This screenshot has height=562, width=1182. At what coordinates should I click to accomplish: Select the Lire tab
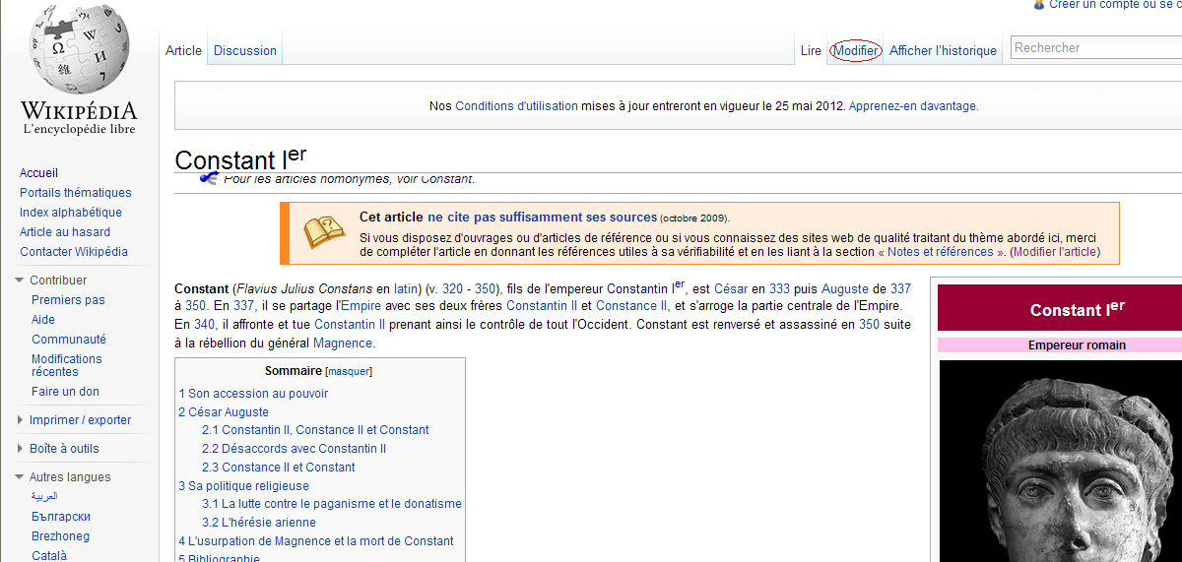click(811, 50)
